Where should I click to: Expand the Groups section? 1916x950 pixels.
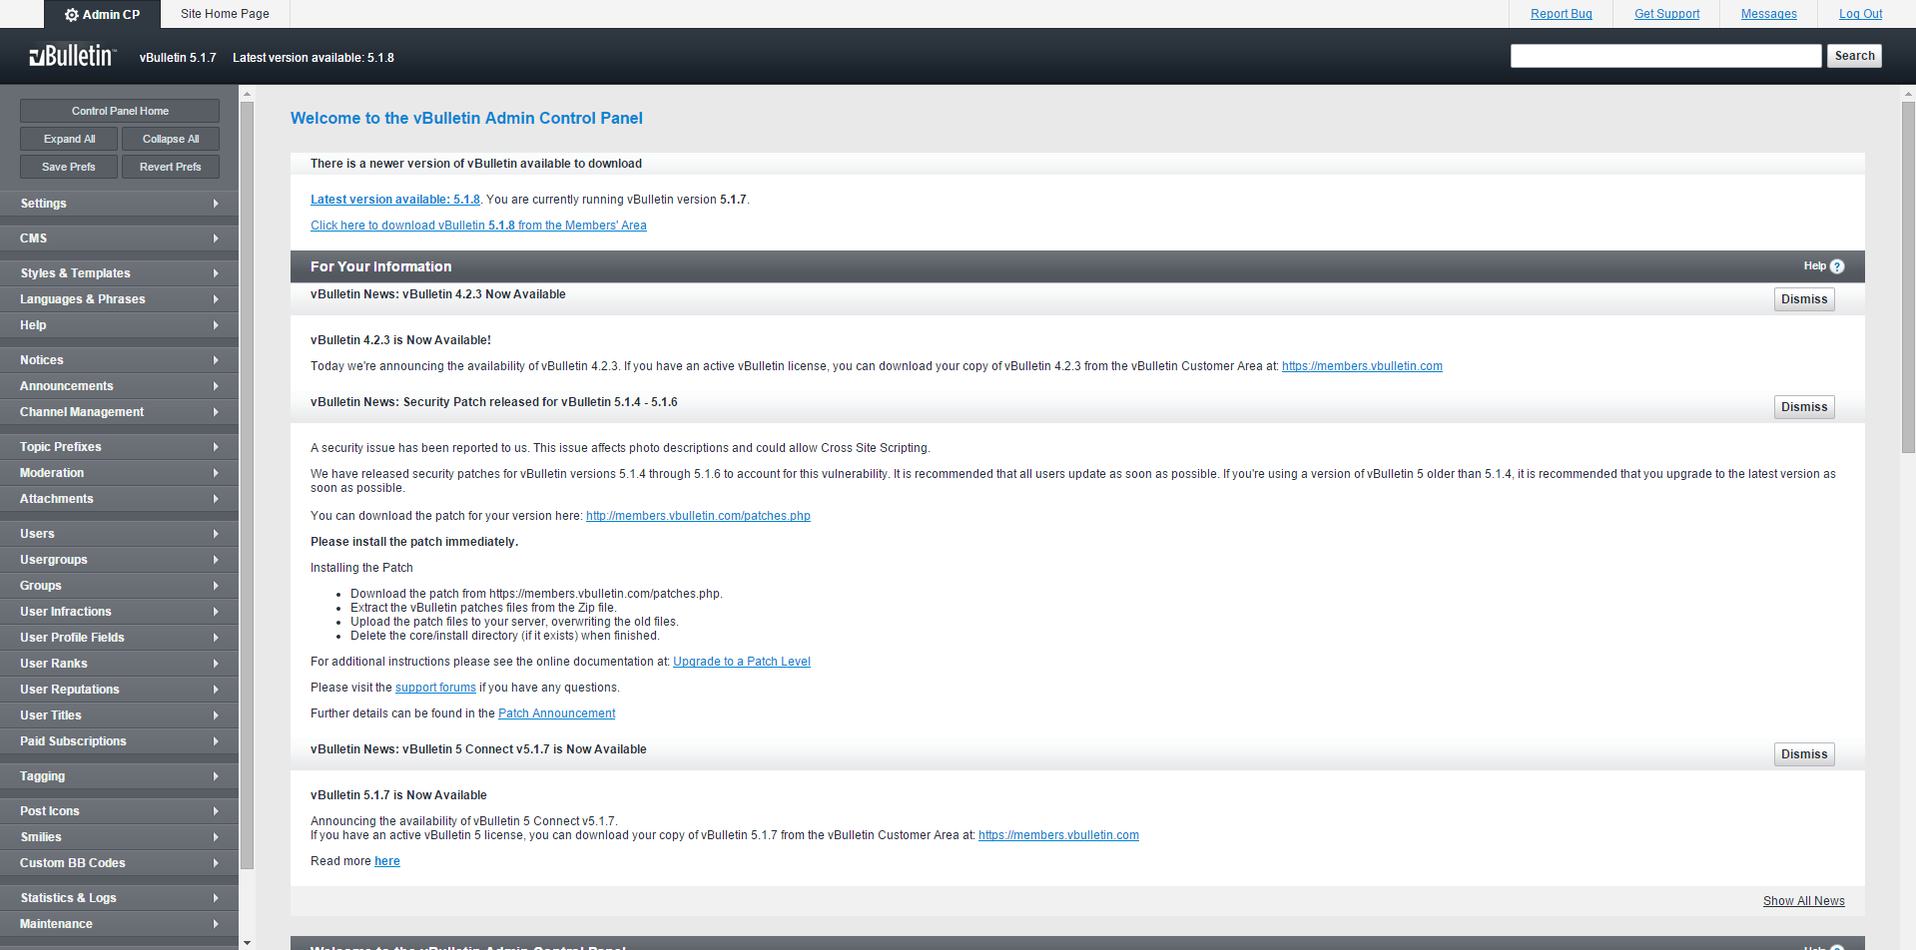[x=119, y=586]
